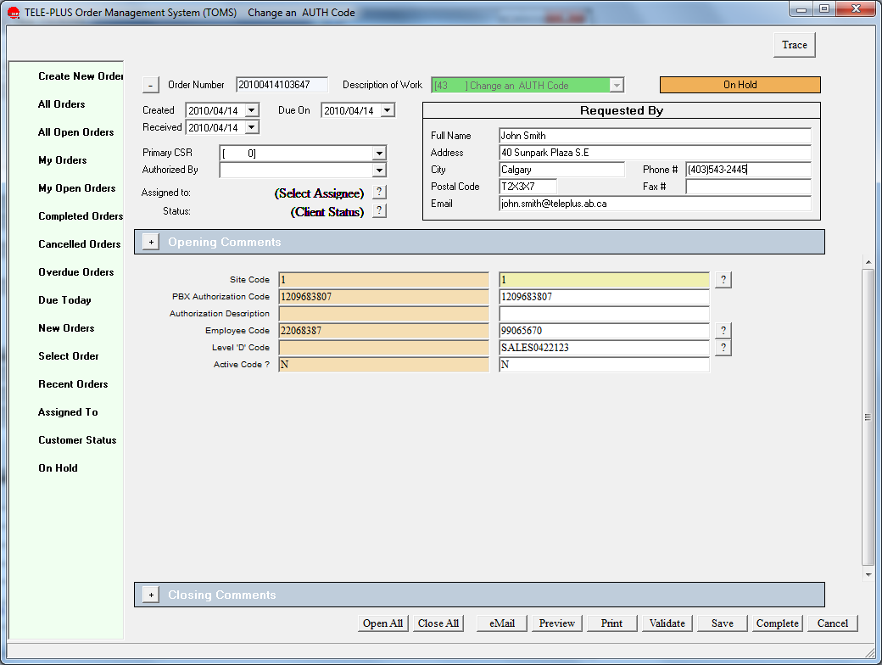This screenshot has height=665, width=882.
Task: Click the new Employee Code field 99065670
Action: coord(604,331)
